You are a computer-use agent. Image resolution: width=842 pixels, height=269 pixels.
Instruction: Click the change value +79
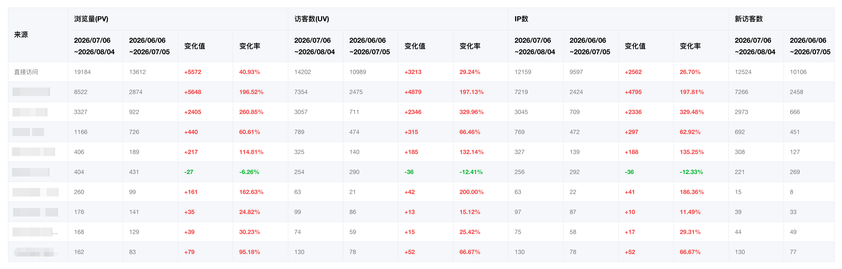(x=189, y=252)
